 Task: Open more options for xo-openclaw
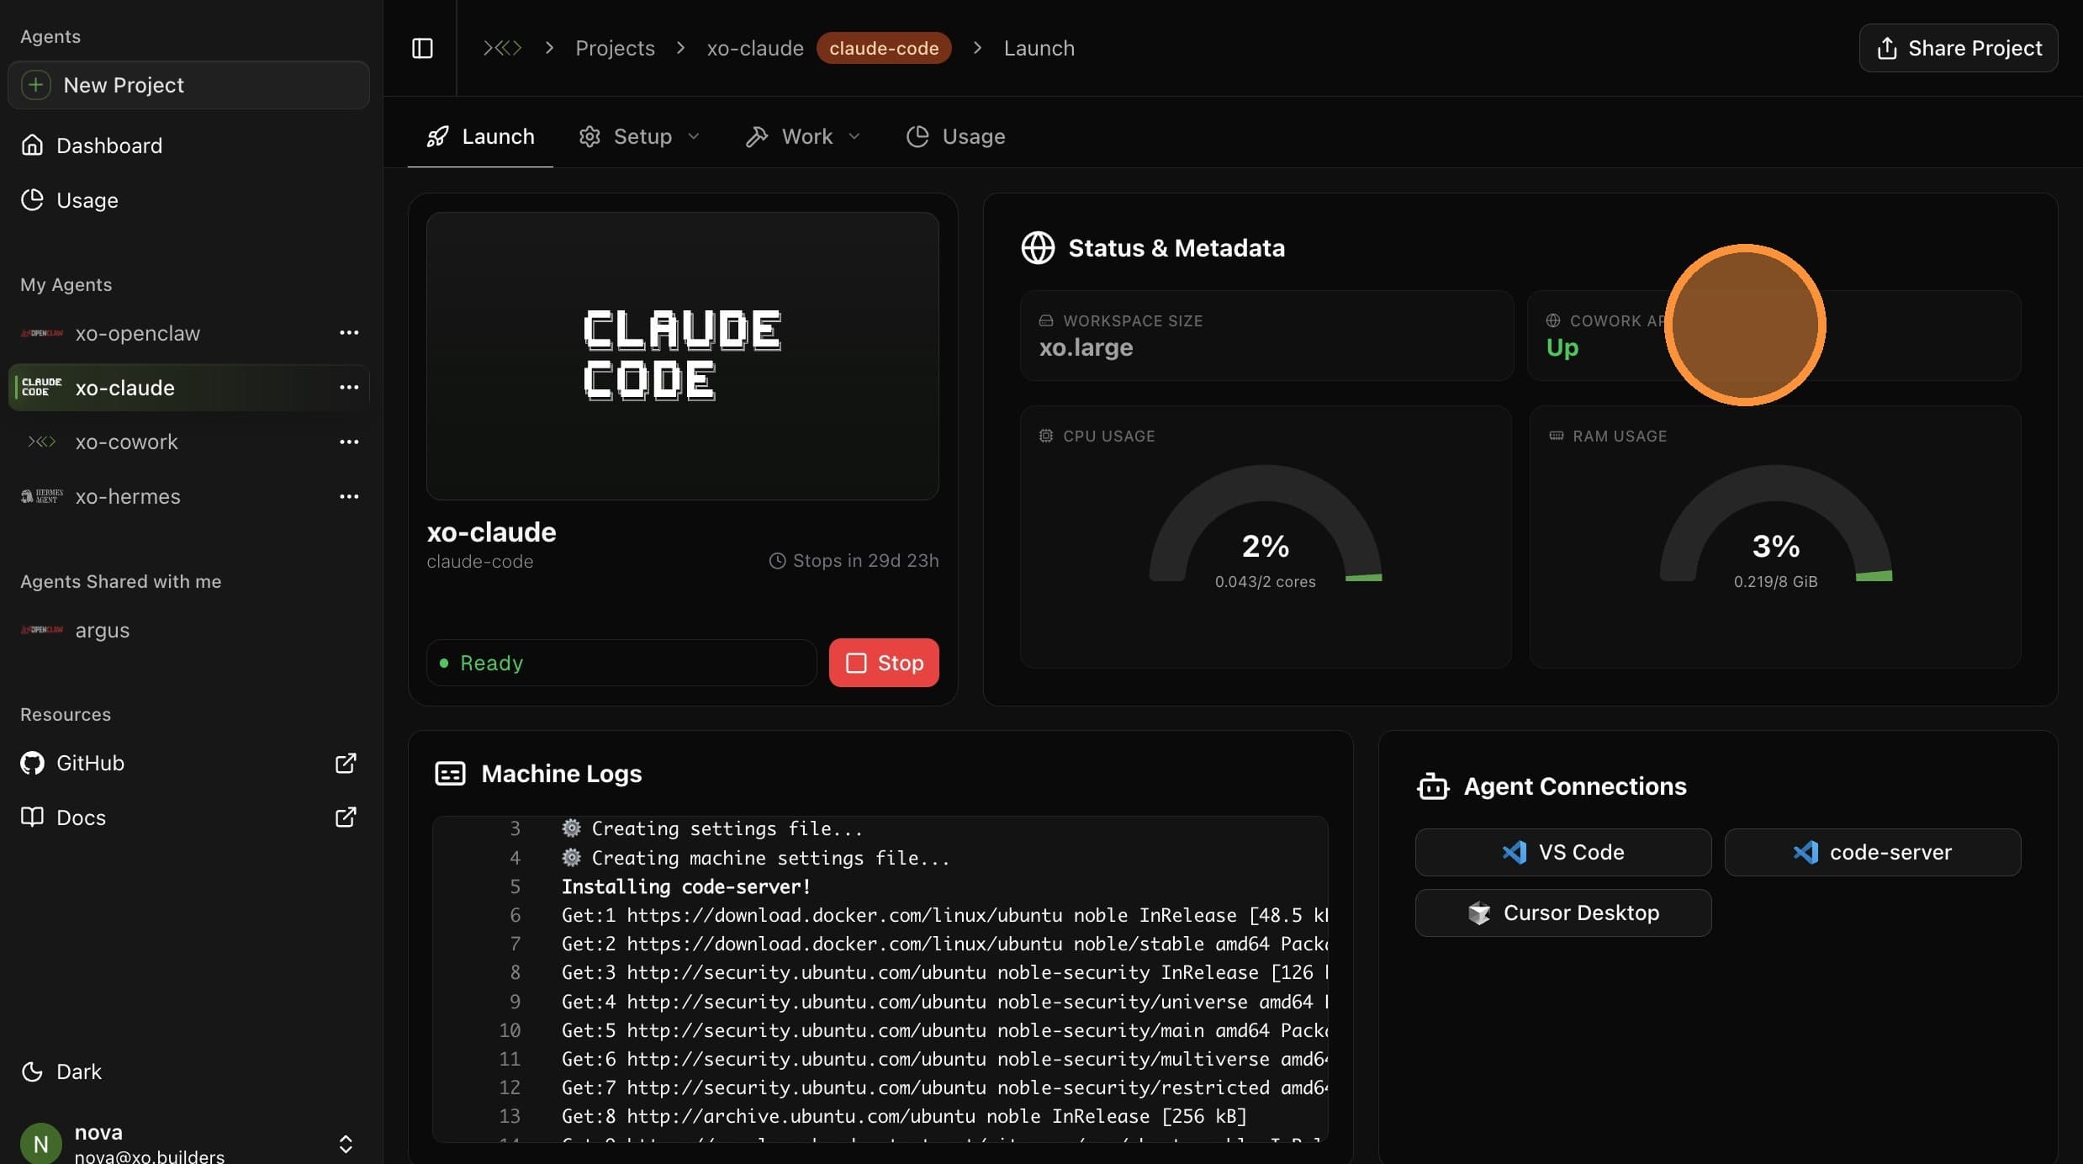[x=349, y=333]
